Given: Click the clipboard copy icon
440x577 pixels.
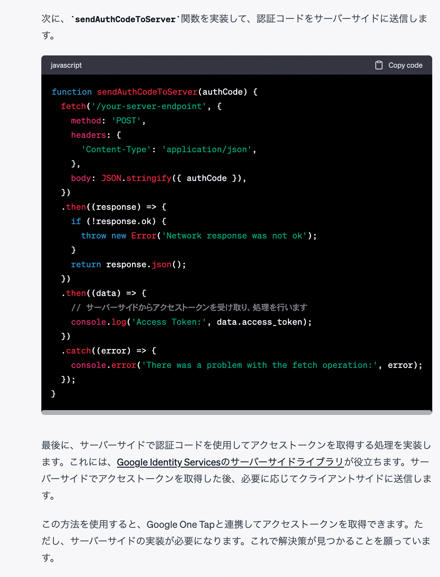Looking at the screenshot, I should click(x=379, y=65).
